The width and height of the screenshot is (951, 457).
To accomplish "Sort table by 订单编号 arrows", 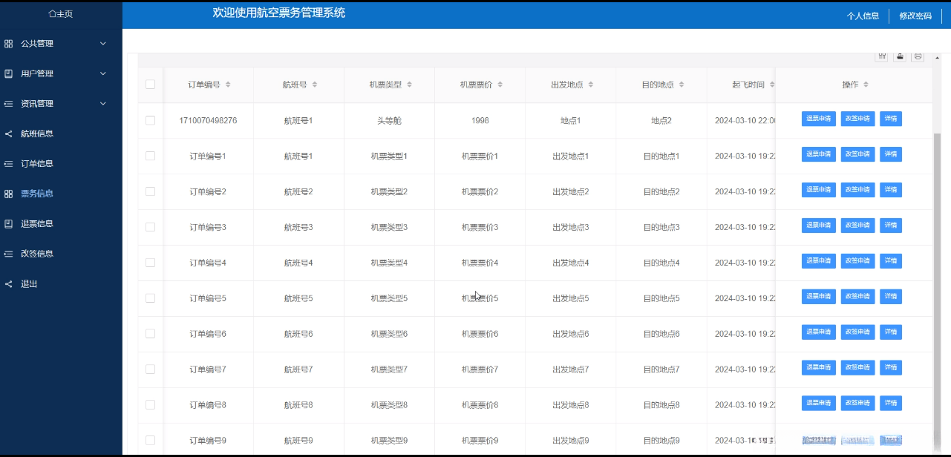I will (228, 85).
